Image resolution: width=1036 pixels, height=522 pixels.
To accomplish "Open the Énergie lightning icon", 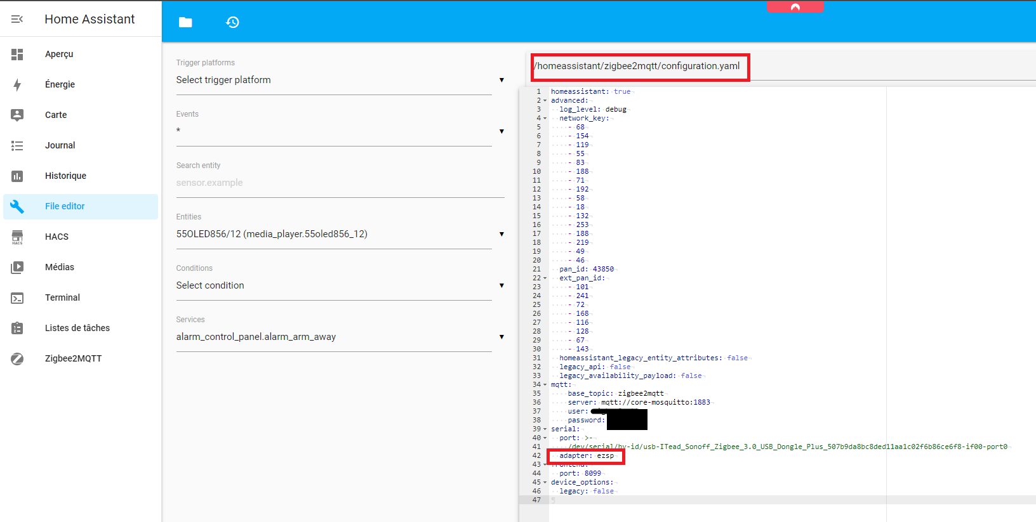I will (17, 85).
